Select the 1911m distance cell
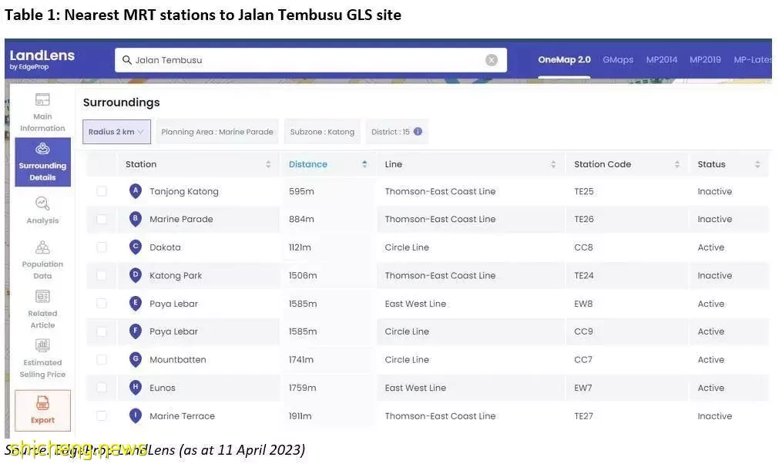 (300, 415)
